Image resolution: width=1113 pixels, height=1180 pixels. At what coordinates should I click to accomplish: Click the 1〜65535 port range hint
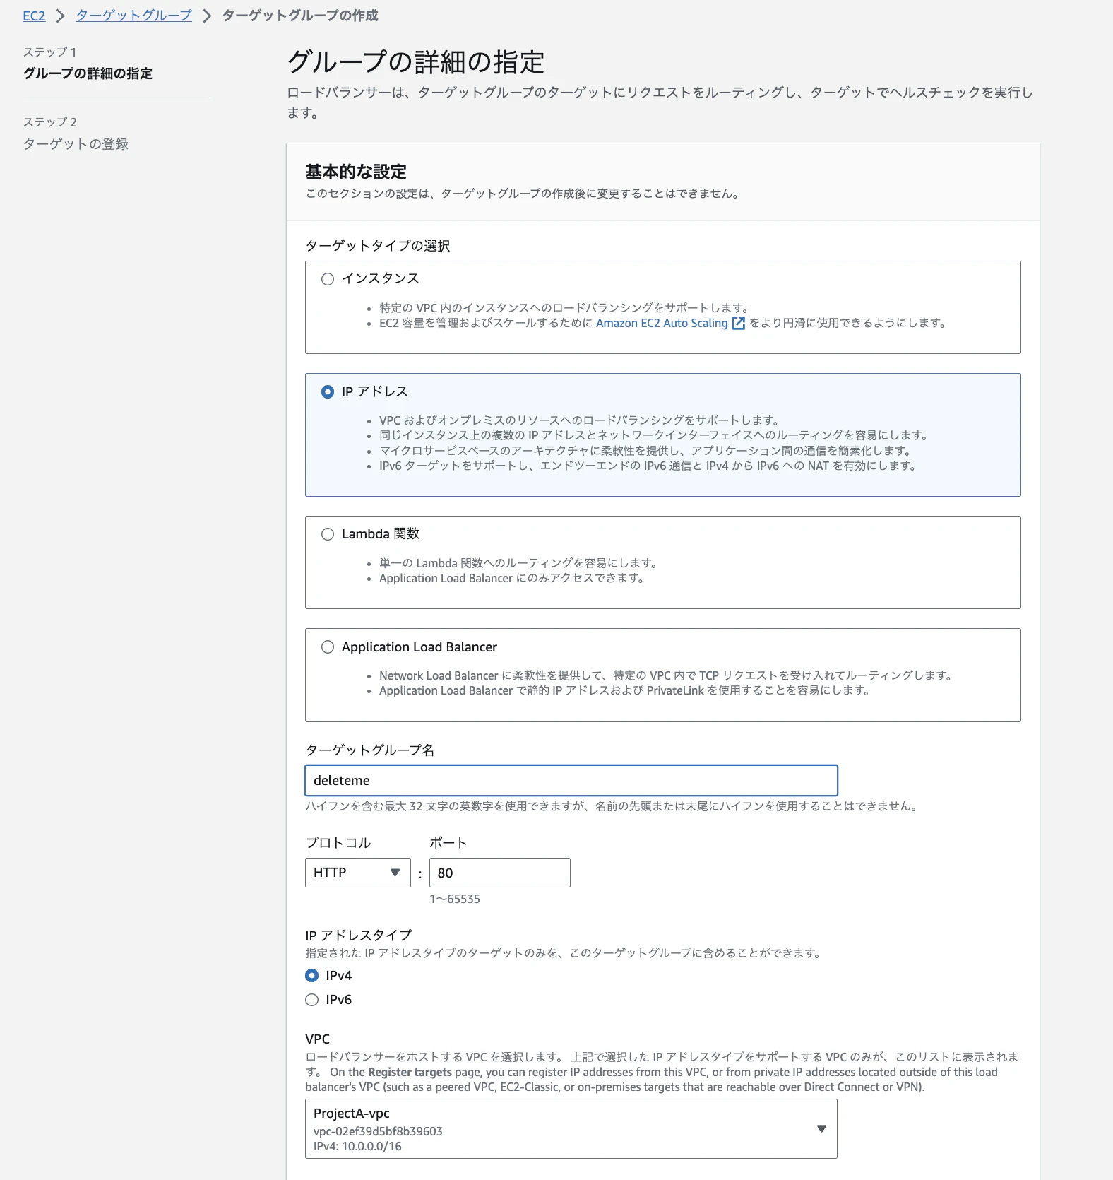[x=455, y=899]
